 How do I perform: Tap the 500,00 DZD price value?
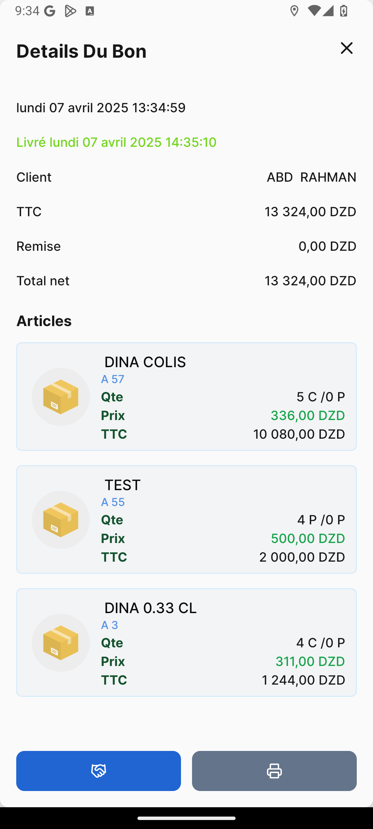[308, 539]
